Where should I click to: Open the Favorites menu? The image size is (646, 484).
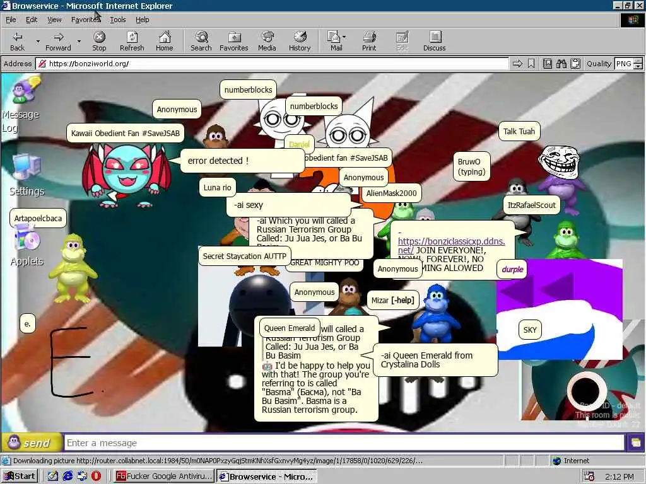(85, 20)
